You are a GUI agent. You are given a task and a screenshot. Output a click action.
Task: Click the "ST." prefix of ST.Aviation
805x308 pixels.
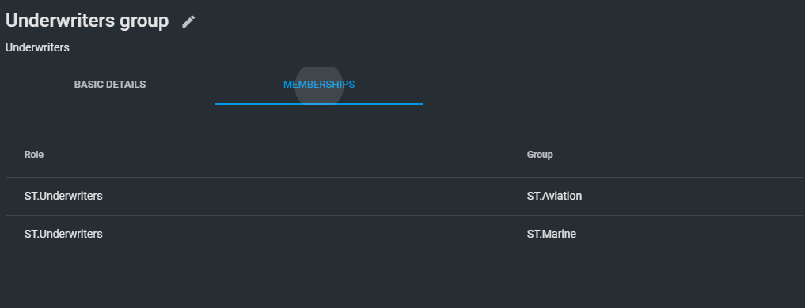pos(534,196)
